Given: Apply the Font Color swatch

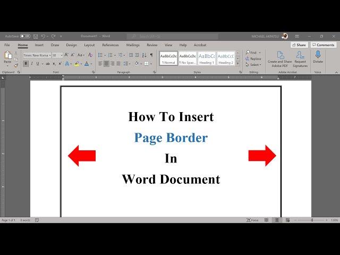Looking at the screenshot, I should 87,64.
